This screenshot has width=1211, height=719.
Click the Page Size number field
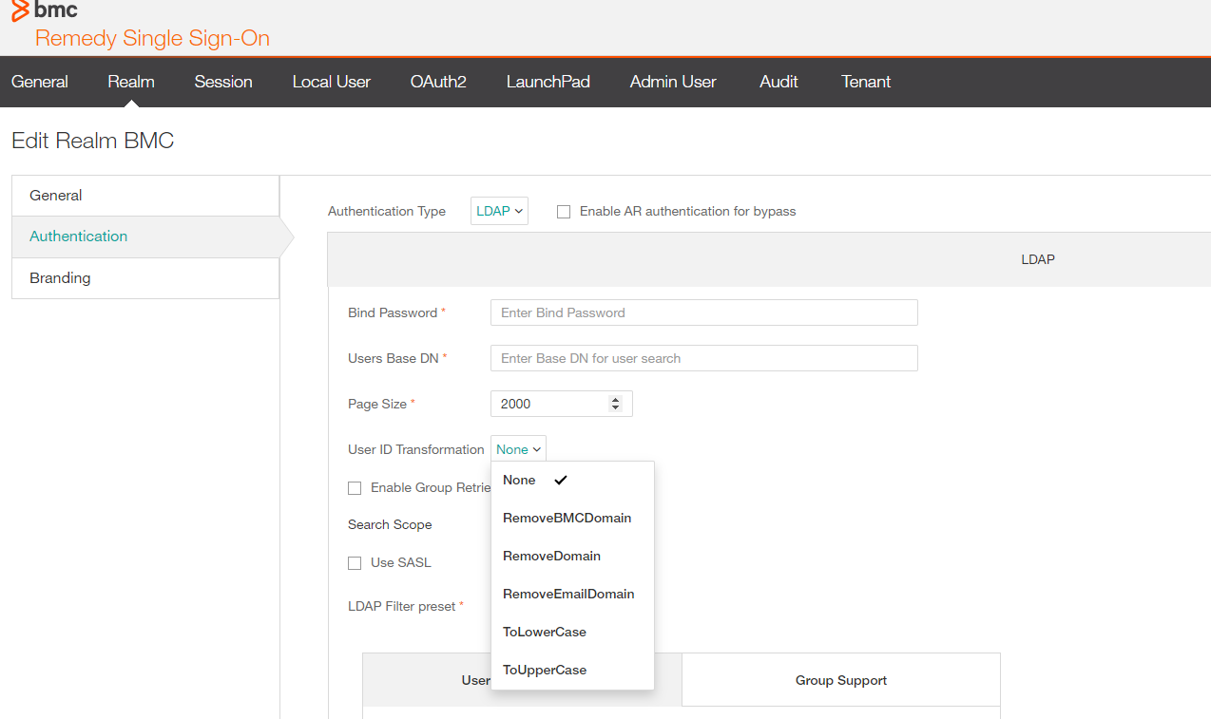click(561, 404)
